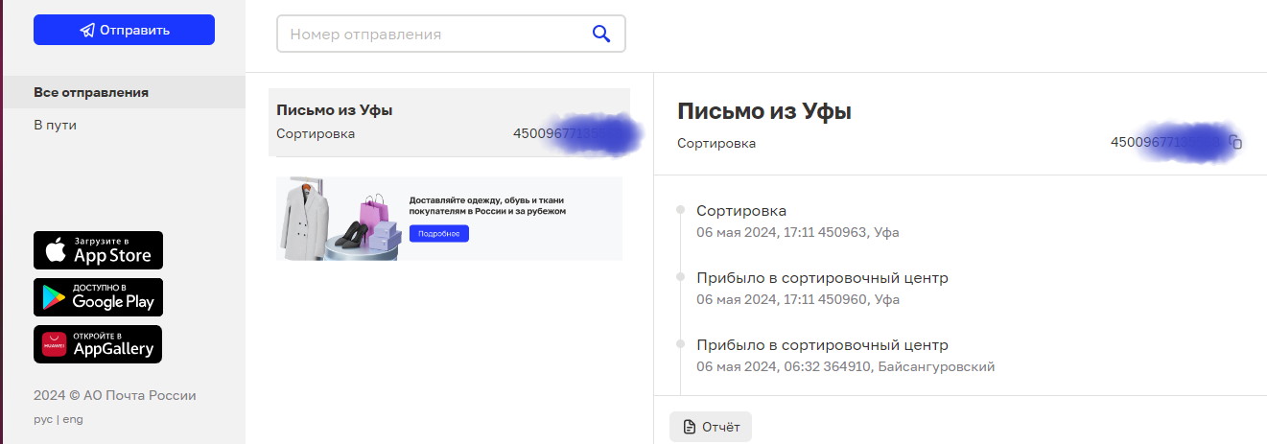1267x444 pixels.
Task: Click the blue Отправить button
Action: [x=124, y=30]
